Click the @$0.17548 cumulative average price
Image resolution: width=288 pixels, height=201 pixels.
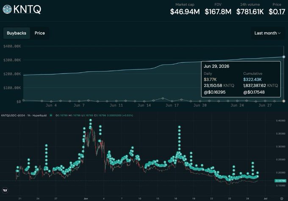coord(254,92)
